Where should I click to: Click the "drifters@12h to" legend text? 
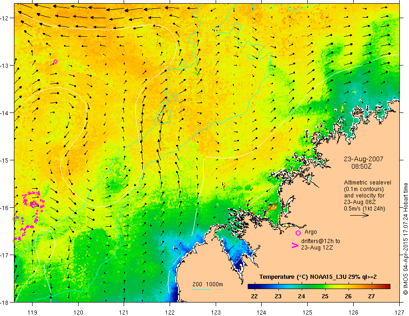321,241
